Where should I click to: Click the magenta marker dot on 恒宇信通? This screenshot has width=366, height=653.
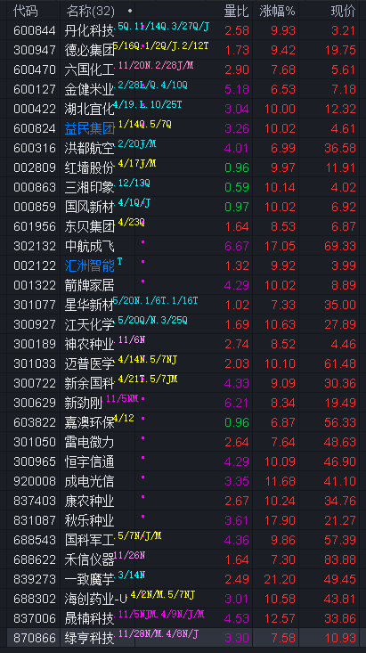(x=142, y=457)
